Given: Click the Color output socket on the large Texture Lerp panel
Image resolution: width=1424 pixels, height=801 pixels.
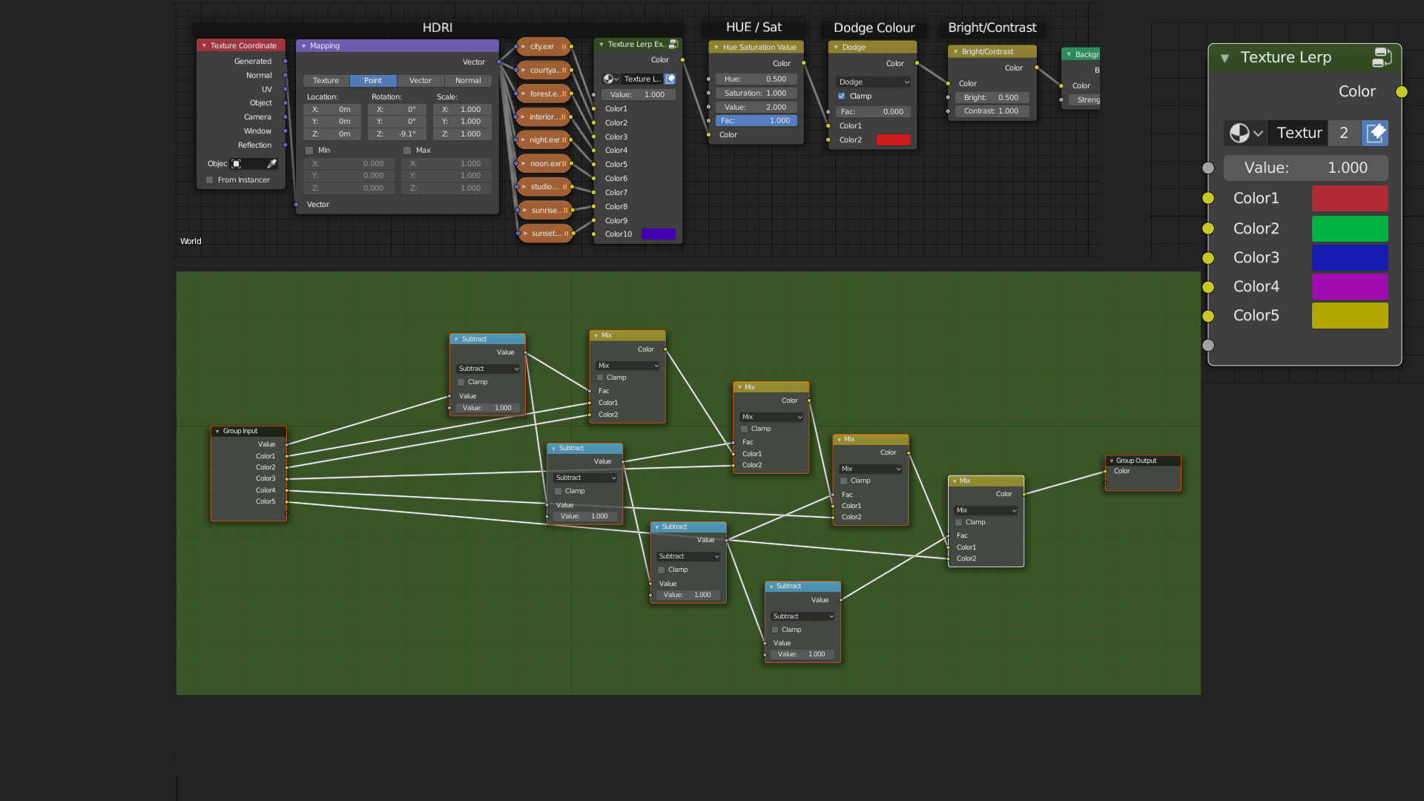Looking at the screenshot, I should point(1401,92).
